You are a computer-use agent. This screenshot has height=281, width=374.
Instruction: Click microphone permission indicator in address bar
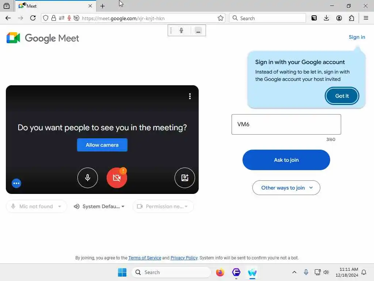coord(69,18)
